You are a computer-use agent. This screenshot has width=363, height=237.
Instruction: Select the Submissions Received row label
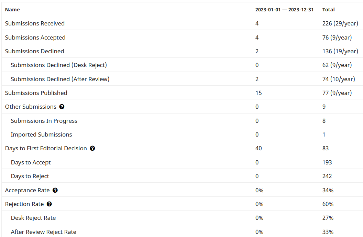coord(35,23)
